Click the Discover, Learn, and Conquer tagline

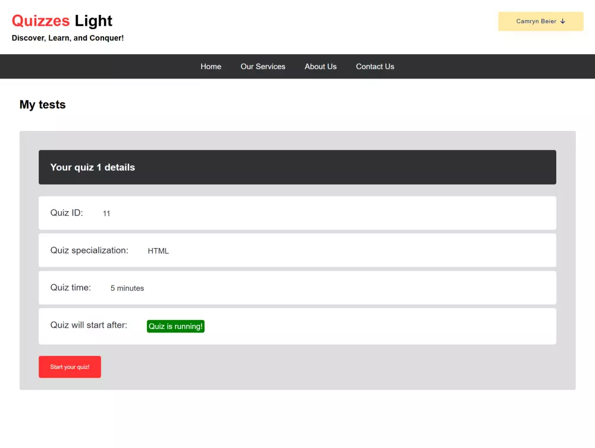coord(67,37)
